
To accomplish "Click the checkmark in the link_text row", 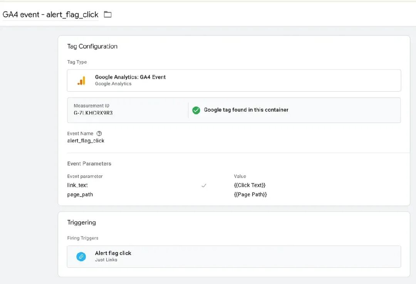I will pyautogui.click(x=204, y=185).
